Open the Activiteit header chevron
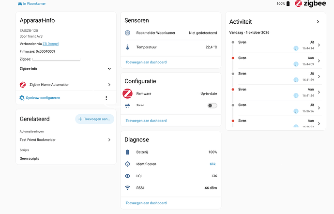The image size is (334, 214). 318,22
